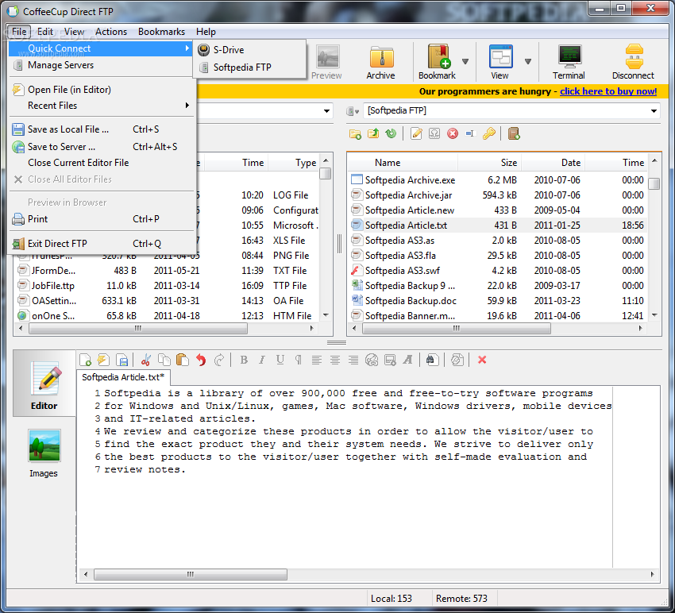Click the remote permissions key icon
The width and height of the screenshot is (675, 613).
pyautogui.click(x=488, y=134)
